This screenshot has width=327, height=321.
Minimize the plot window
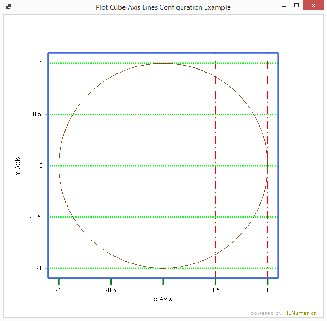click(x=283, y=7)
